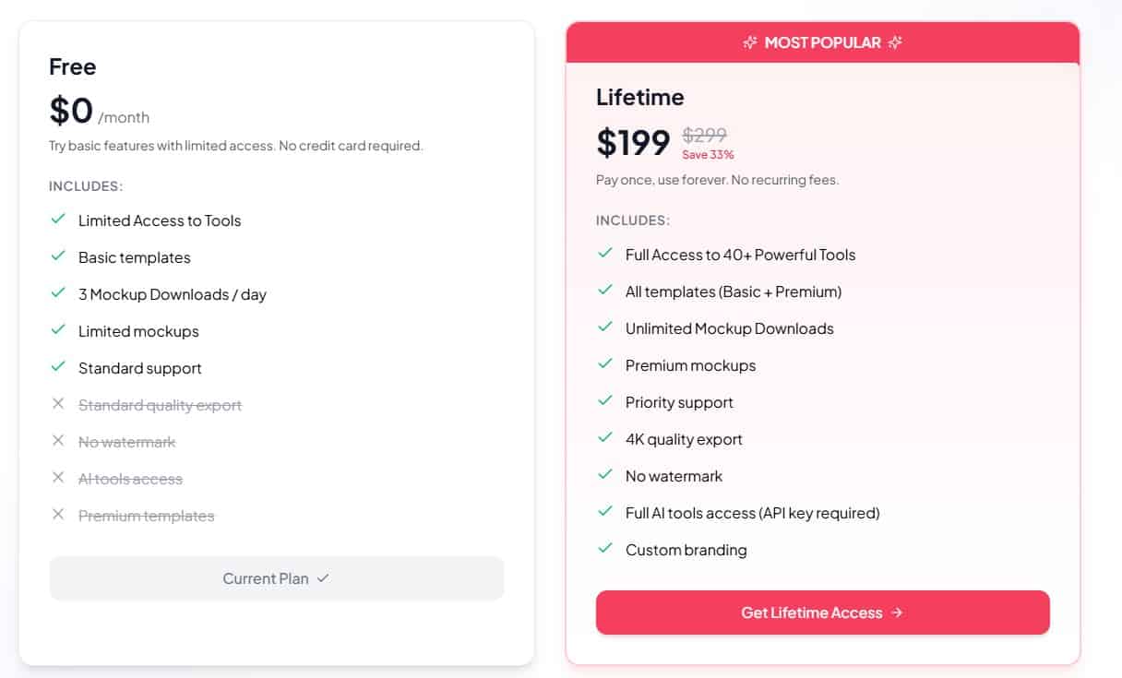
Task: Click the arrow icon inside Get Lifetime Access
Action: tap(900, 612)
